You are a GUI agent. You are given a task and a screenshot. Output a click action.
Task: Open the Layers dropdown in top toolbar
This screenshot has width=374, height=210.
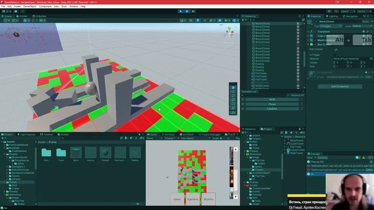click(348, 12)
